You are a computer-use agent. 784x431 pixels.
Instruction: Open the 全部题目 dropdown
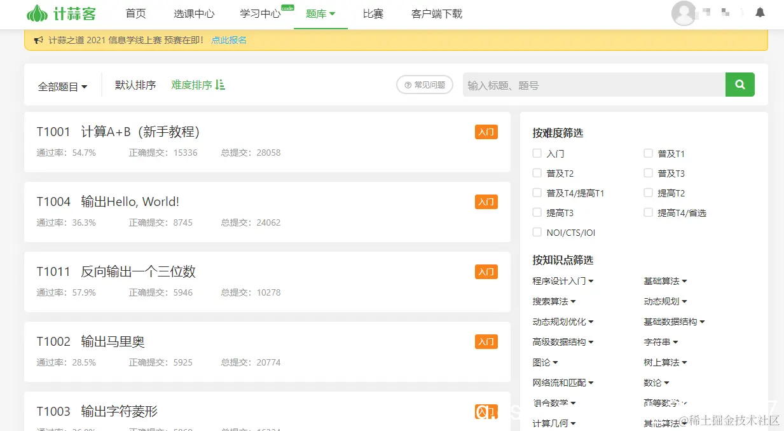pyautogui.click(x=63, y=86)
